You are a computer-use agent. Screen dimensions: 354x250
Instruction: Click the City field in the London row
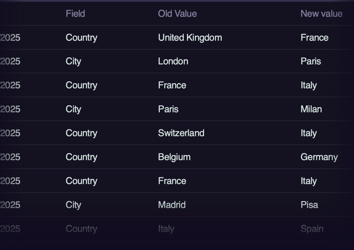(73, 61)
